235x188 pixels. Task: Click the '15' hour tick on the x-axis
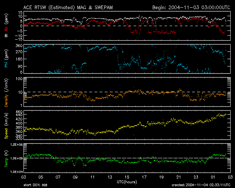(127, 177)
